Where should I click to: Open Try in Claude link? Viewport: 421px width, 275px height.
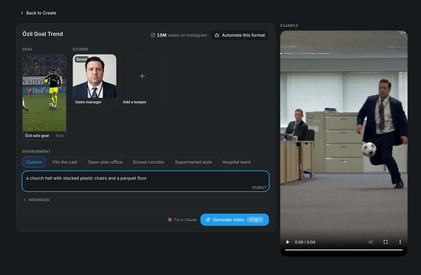[182, 220]
